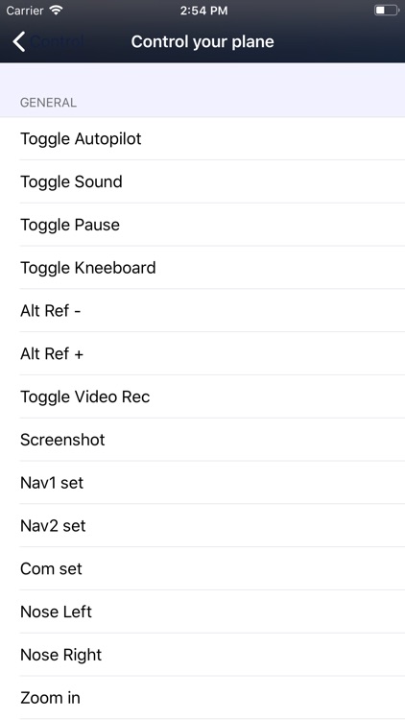Activate Toggle Video Rec
The height and width of the screenshot is (720, 405).
(202, 396)
